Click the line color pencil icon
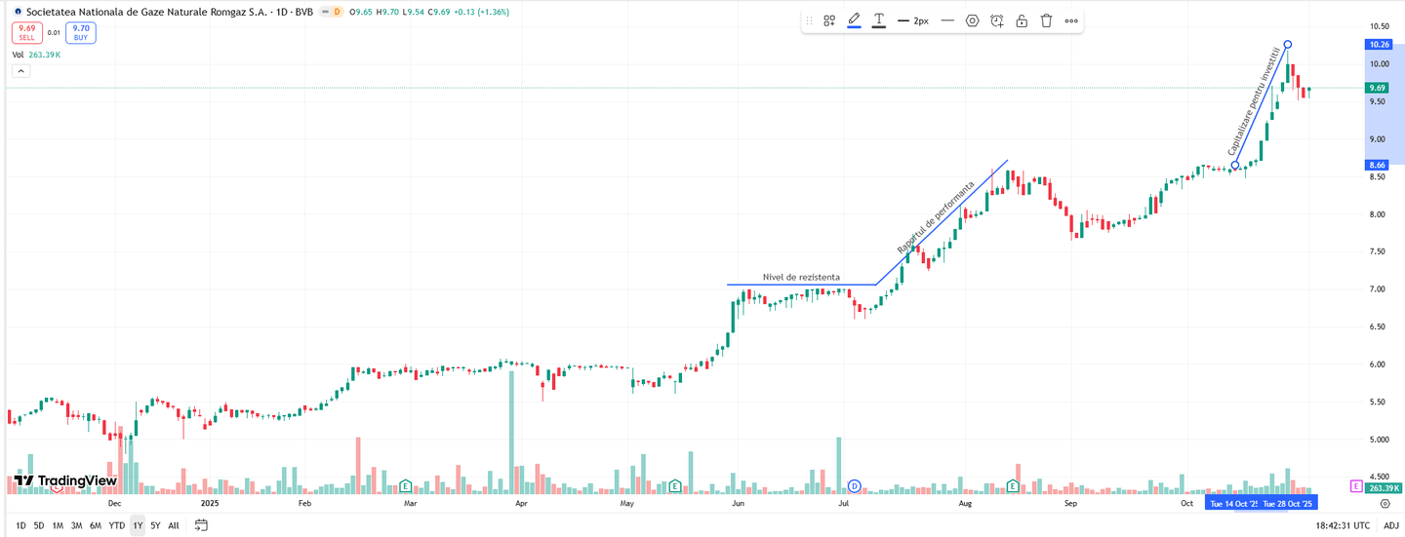Image resolution: width=1405 pixels, height=537 pixels. (x=854, y=20)
